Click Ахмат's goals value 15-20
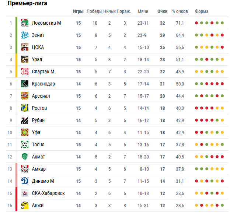 [143, 157]
